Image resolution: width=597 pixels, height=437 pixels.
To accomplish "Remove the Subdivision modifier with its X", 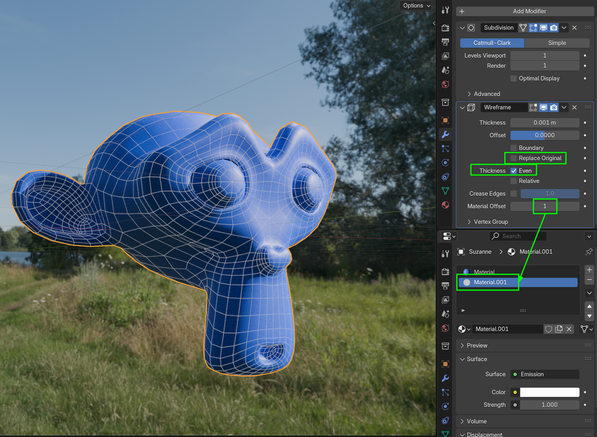I will [x=574, y=28].
